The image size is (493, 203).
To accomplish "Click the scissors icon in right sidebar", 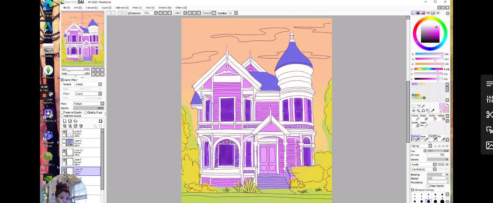I will pos(489,115).
